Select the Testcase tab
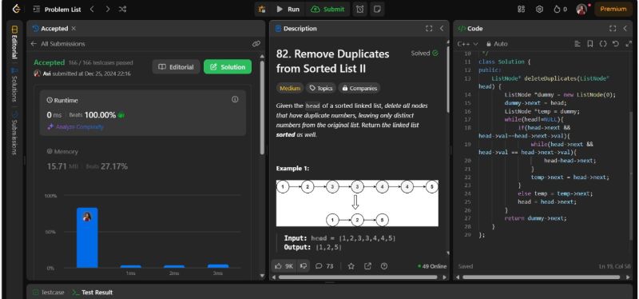Image resolution: width=639 pixels, height=299 pixels. (49, 292)
